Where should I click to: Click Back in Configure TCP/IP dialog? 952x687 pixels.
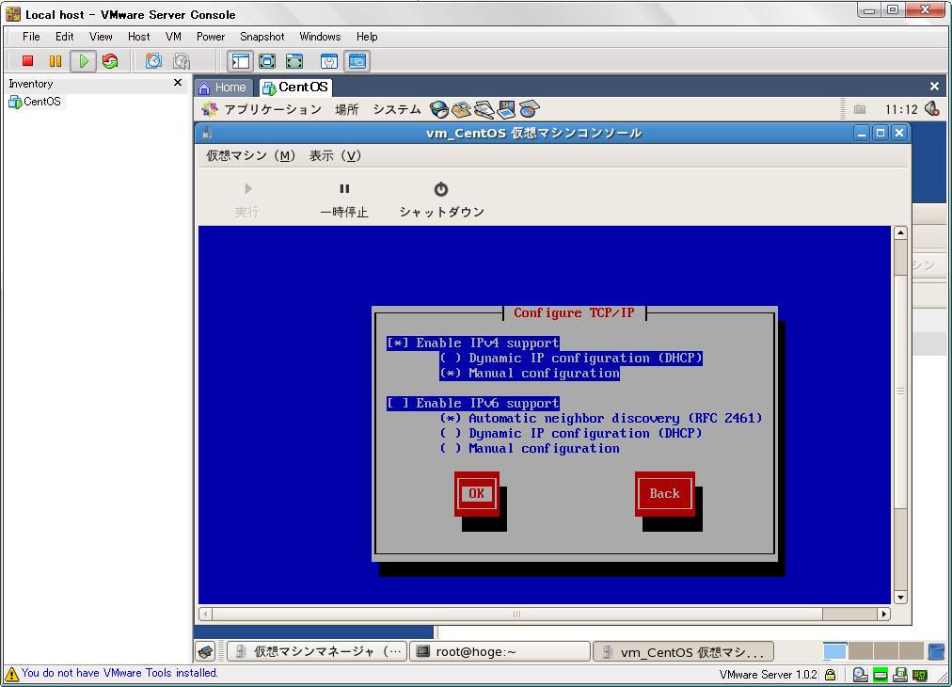tap(665, 493)
